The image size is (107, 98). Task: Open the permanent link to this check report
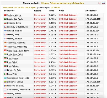20,8
